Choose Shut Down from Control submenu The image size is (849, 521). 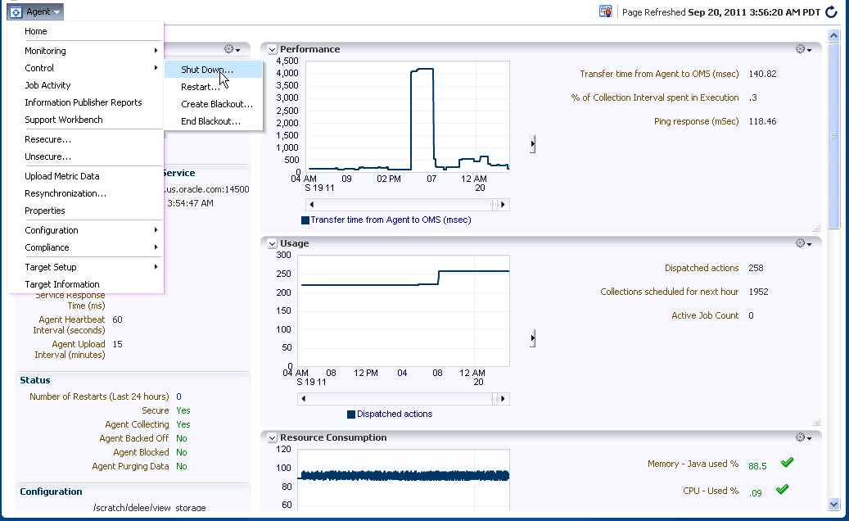point(214,70)
